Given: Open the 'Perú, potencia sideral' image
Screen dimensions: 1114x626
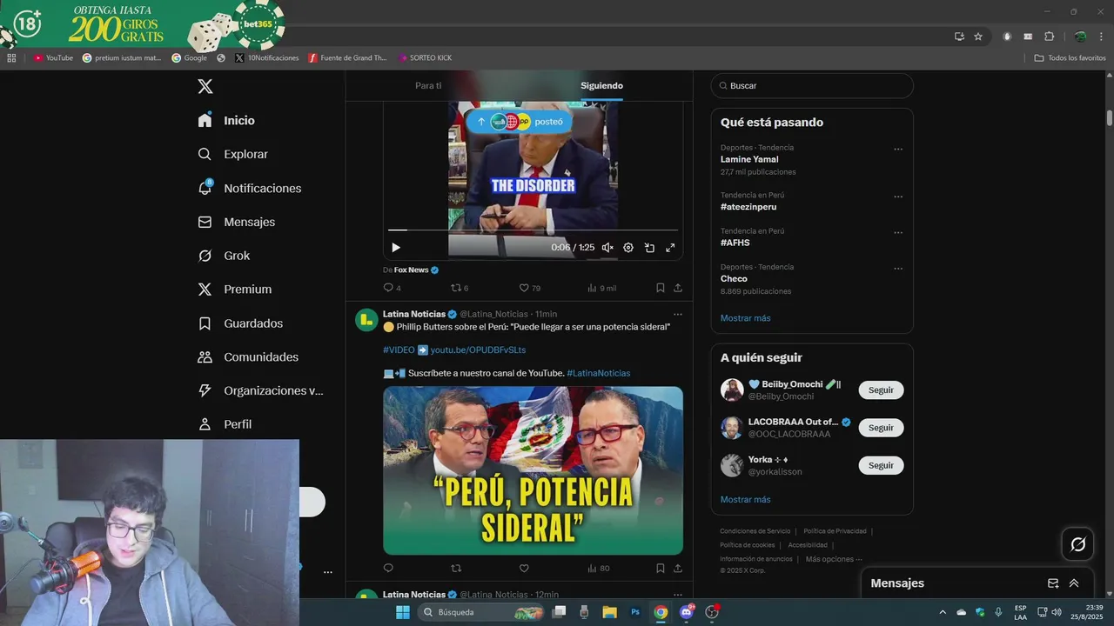Looking at the screenshot, I should pos(533,470).
